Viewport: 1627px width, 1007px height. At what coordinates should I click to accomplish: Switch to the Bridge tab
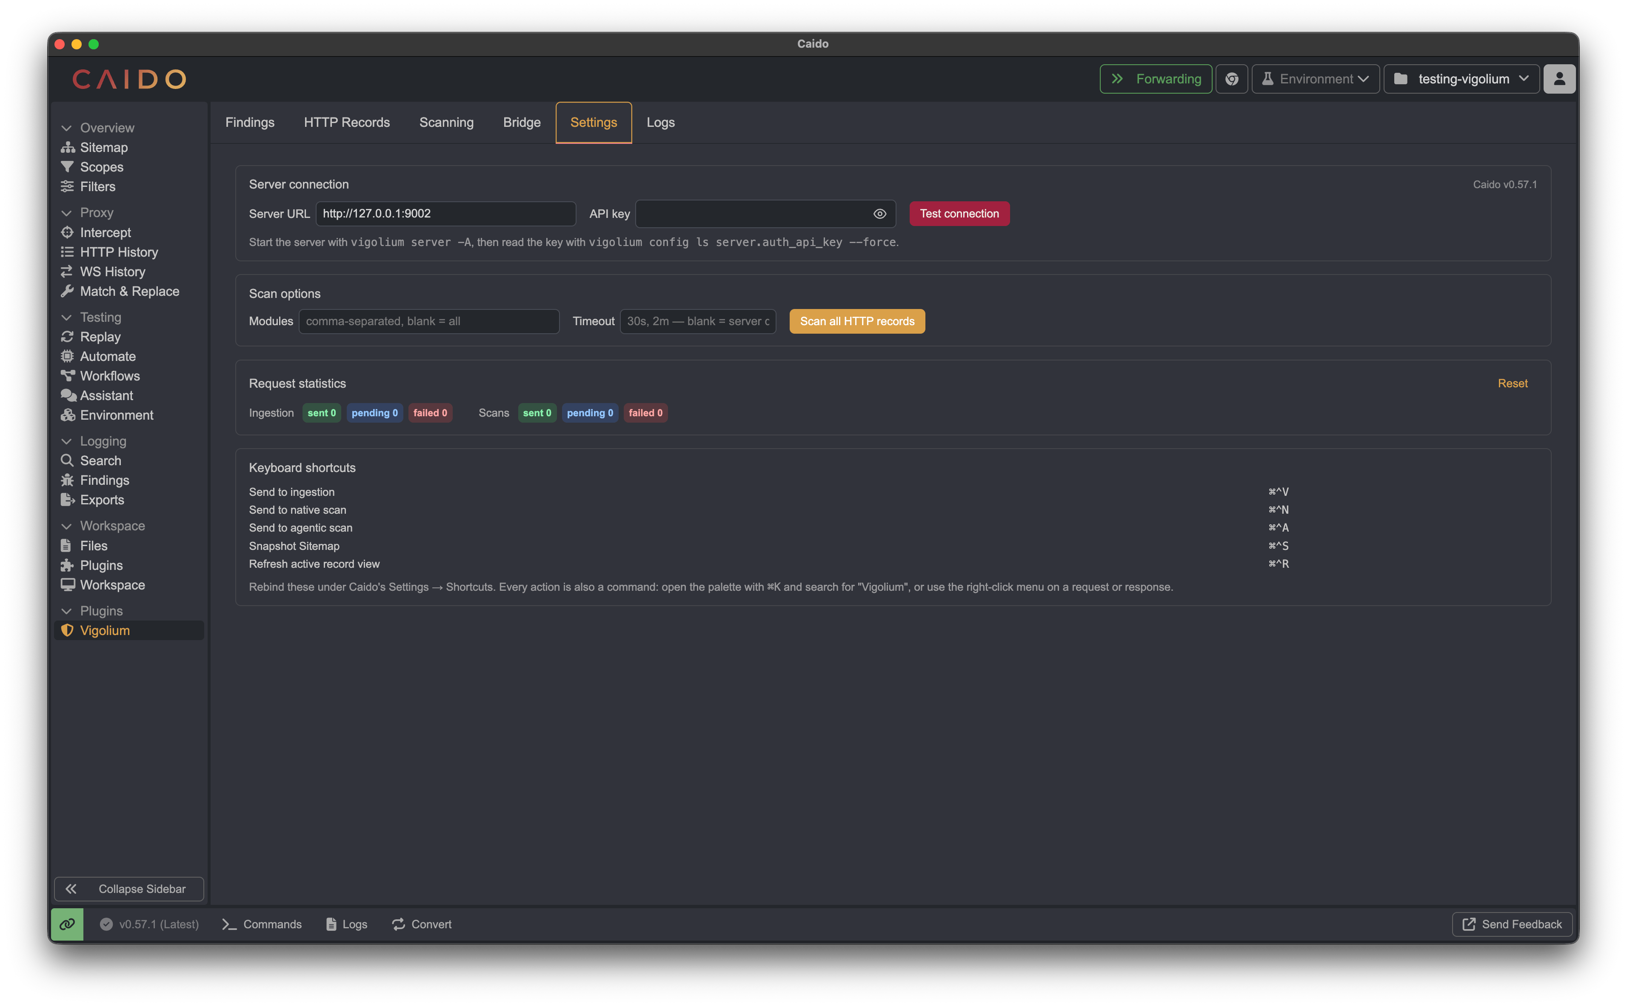[x=522, y=123]
